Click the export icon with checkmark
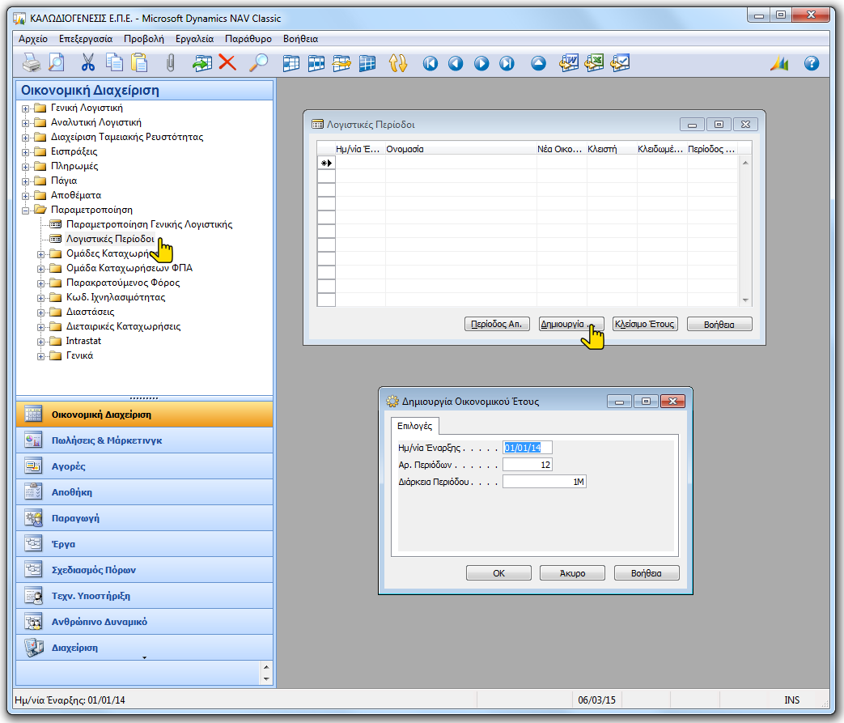 (620, 63)
